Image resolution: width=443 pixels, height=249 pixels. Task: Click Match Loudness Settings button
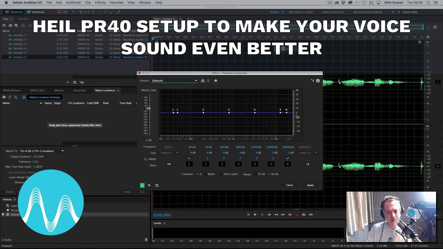point(45,97)
